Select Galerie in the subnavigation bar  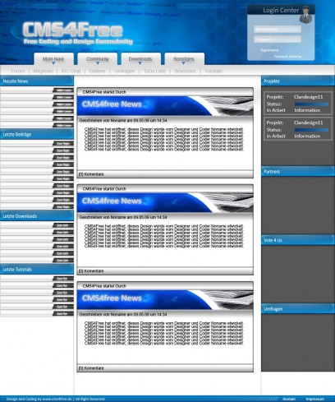click(97, 71)
